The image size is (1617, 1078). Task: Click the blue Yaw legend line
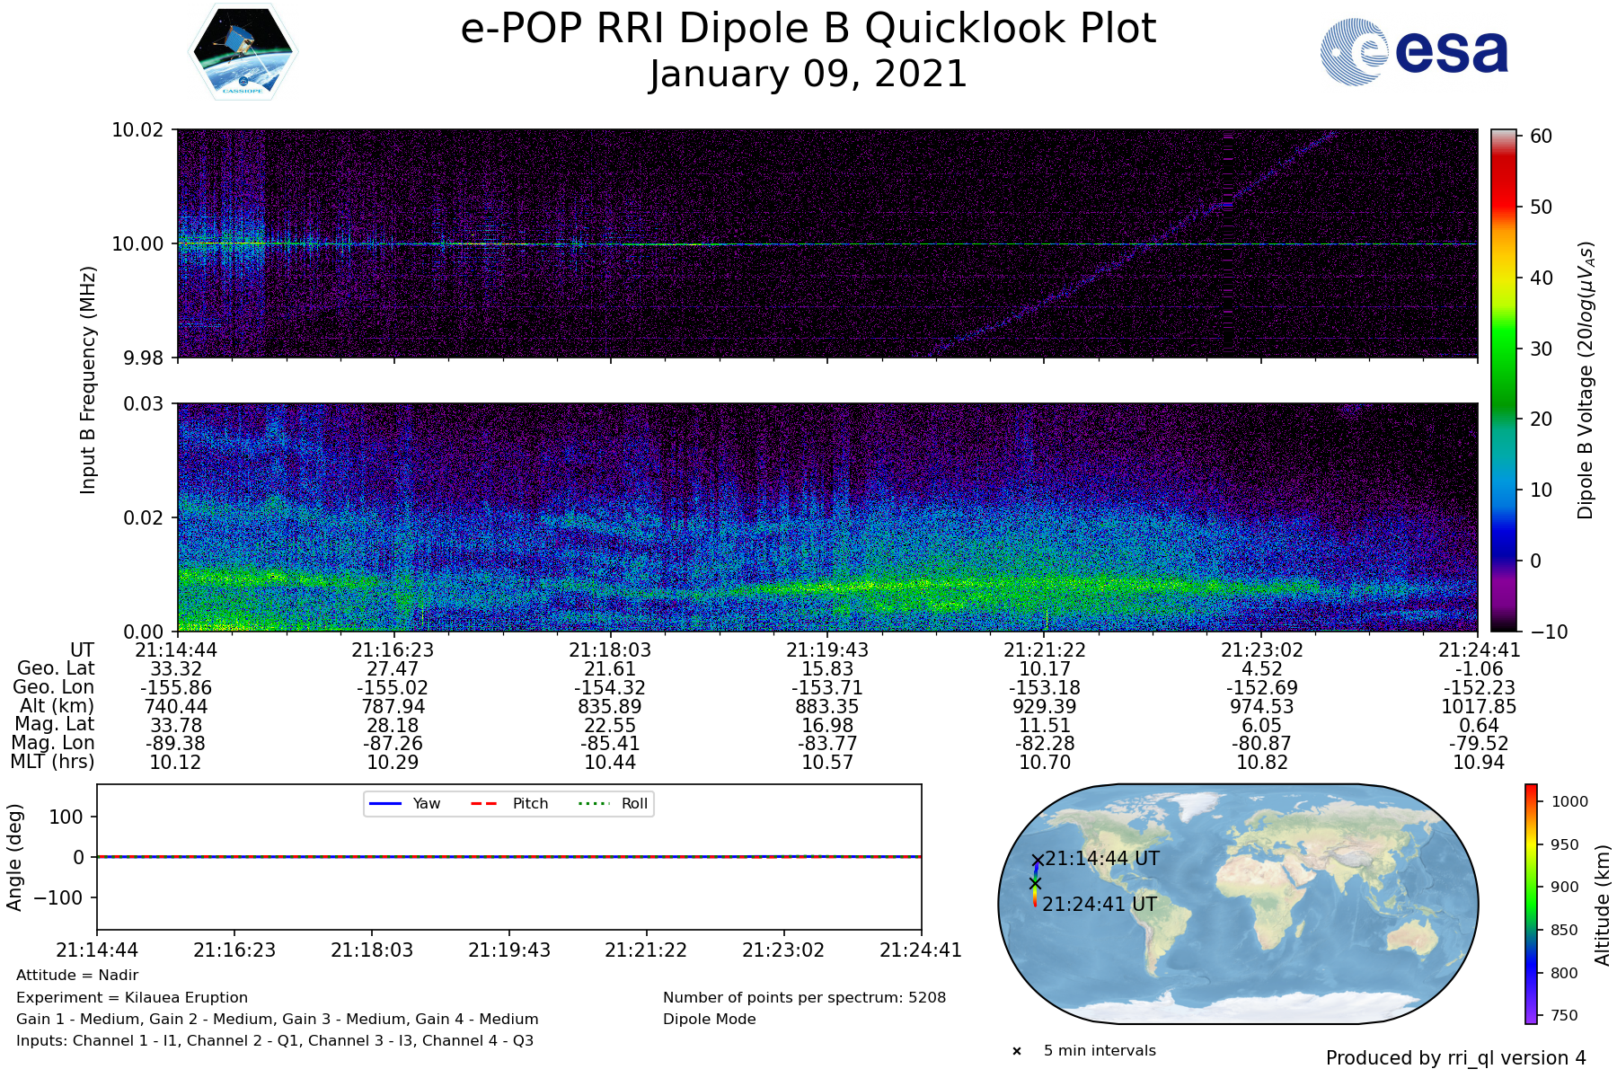385,804
